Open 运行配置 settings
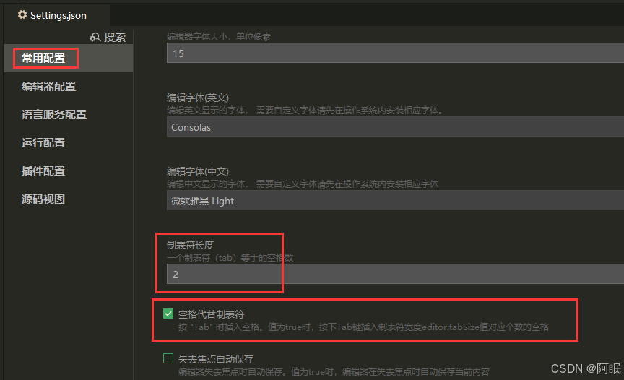This screenshot has height=380, width=624. tap(43, 143)
